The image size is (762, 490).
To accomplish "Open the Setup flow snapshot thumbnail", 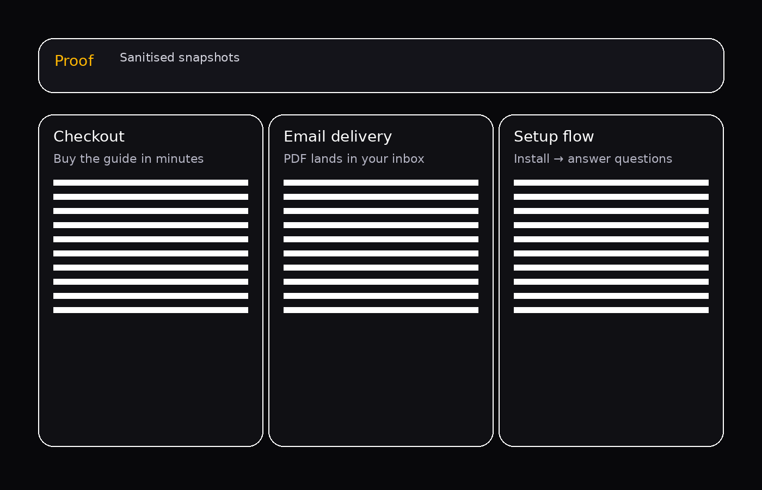I will [611, 247].
